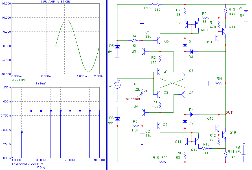252x170 pixels.
Task: Click the Q9 transistor symbol
Action: pos(187,24)
